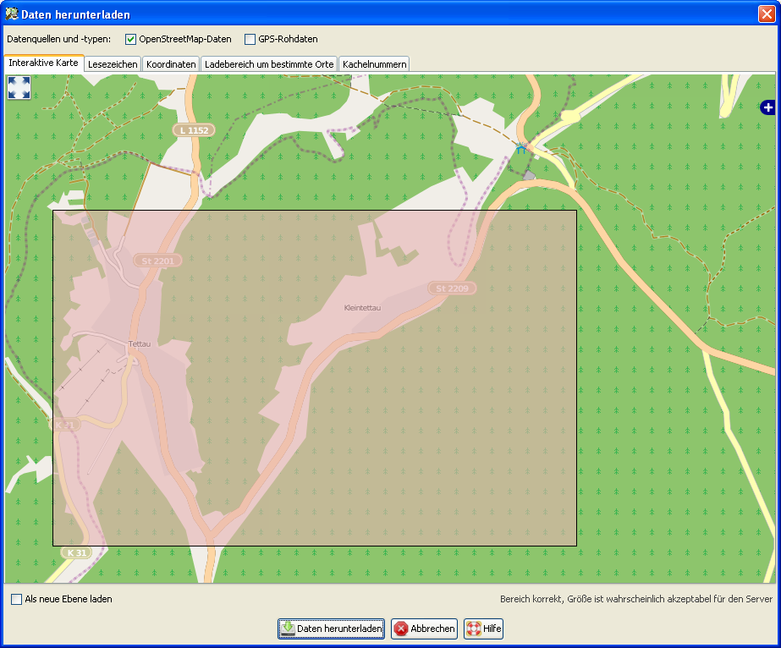Enable the GPS-Rohdaten checkbox
Image resolution: width=781 pixels, height=648 pixels.
[x=250, y=39]
